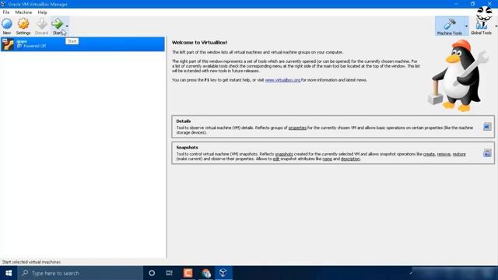The image size is (498, 280).
Task: Open the File menu
Action: (x=6, y=12)
